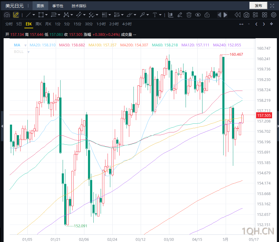Viewport: 279px width, 242px height.
Task: Switch to the 图表 tab
Action: click(x=40, y=6)
